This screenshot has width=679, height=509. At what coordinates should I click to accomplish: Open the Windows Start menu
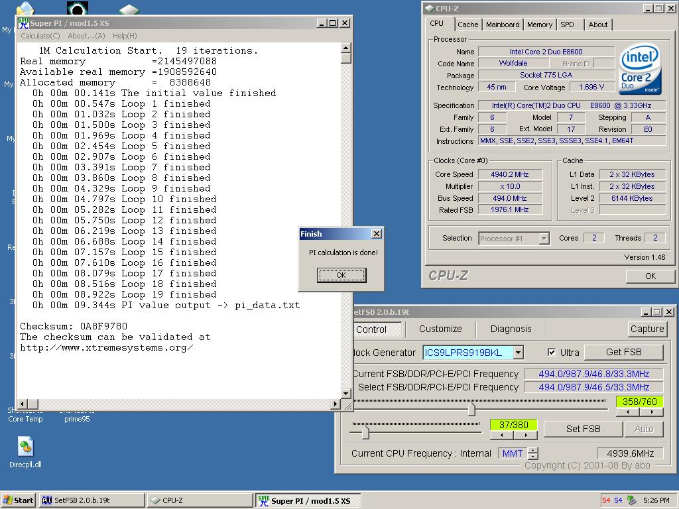click(18, 500)
